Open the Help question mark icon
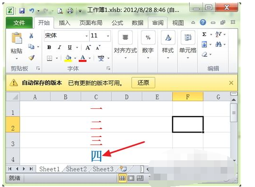Image resolution: width=255 pixels, height=187 pixels. coord(203,22)
